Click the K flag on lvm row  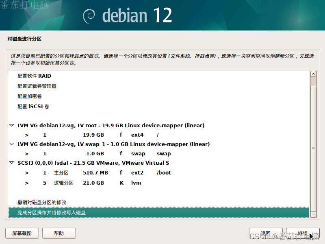(x=121, y=183)
